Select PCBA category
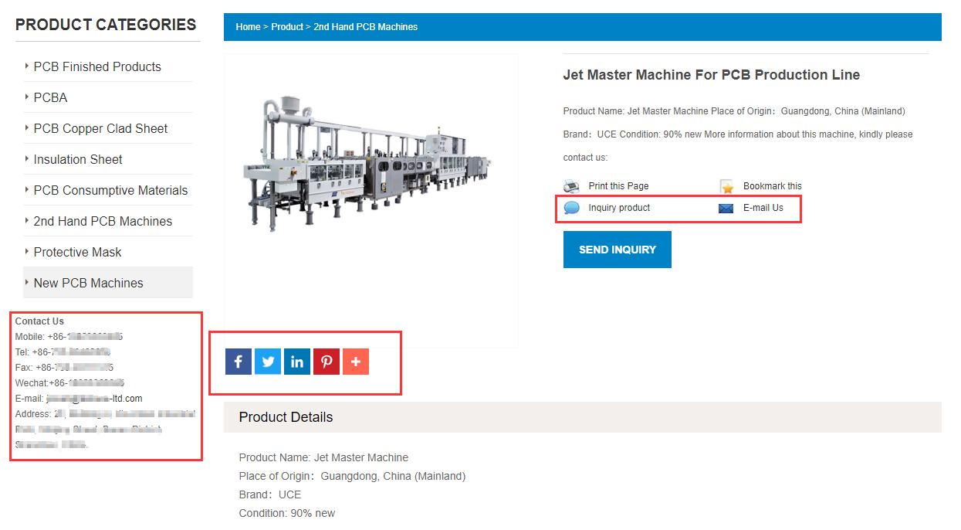The image size is (961, 530). [50, 97]
